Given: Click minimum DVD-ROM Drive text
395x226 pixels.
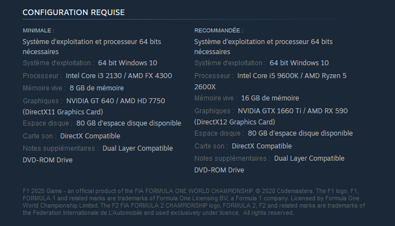Looking at the screenshot, I should point(47,160).
